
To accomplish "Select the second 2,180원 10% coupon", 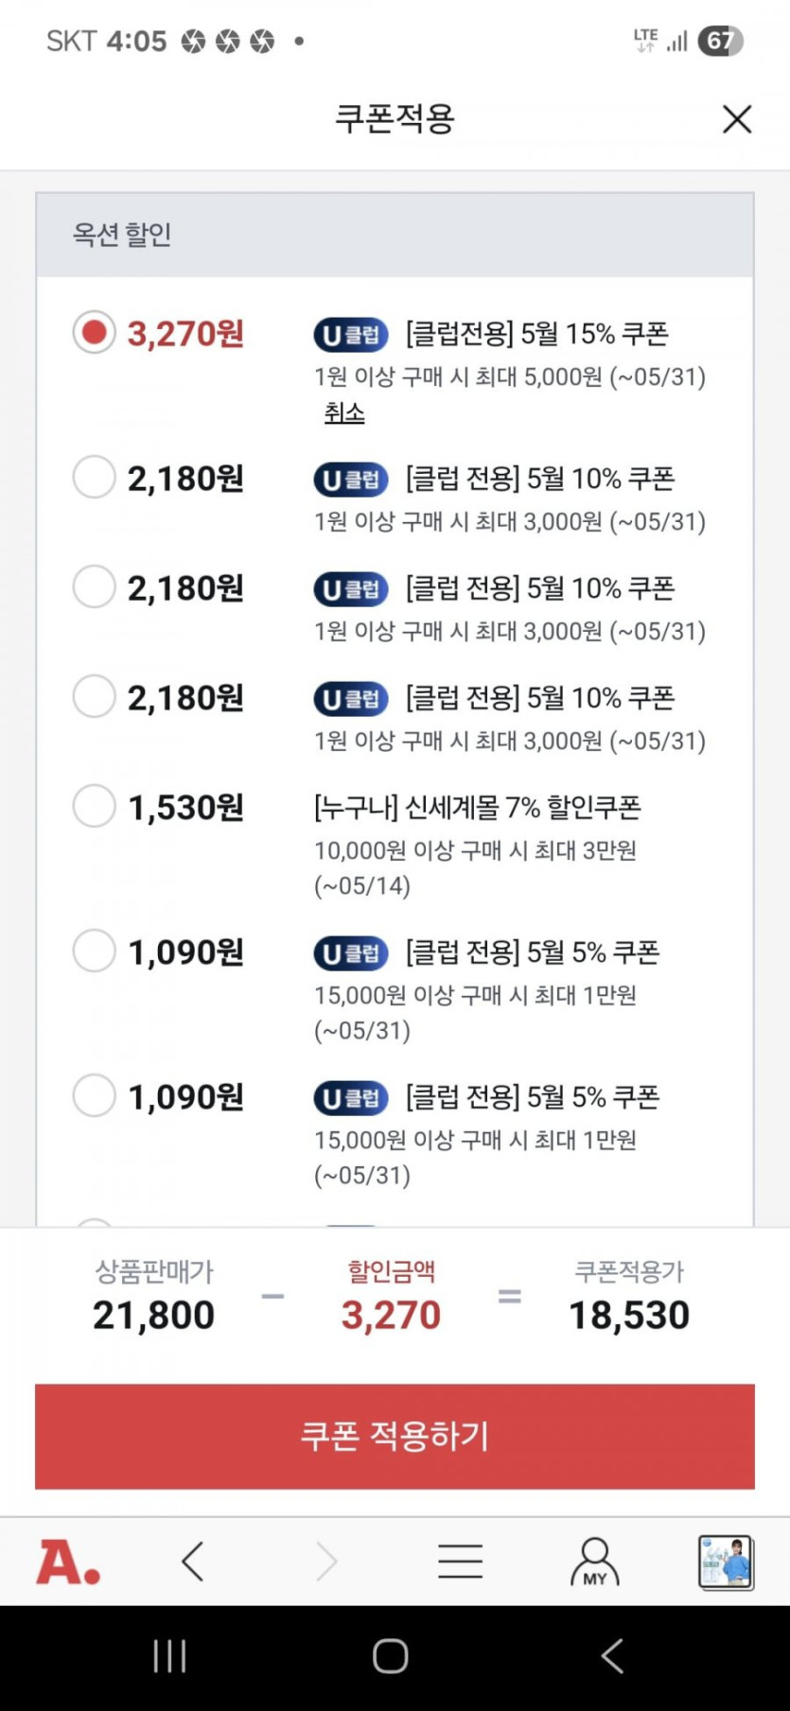I will [94, 587].
